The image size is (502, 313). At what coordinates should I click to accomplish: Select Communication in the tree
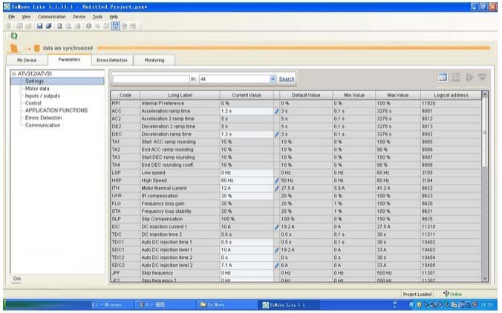point(42,125)
